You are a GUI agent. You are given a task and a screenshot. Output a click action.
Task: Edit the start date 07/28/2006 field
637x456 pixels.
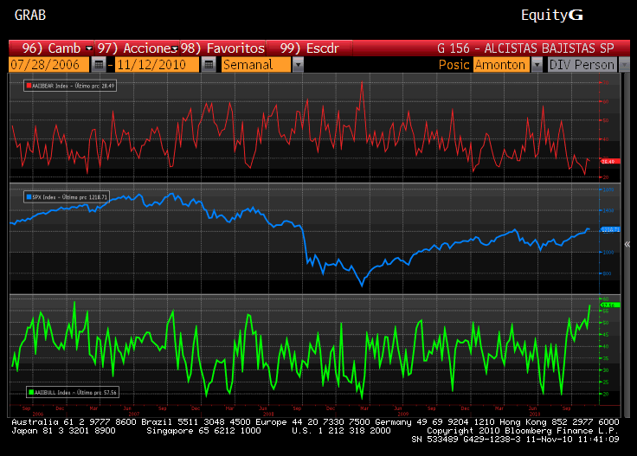coord(48,65)
